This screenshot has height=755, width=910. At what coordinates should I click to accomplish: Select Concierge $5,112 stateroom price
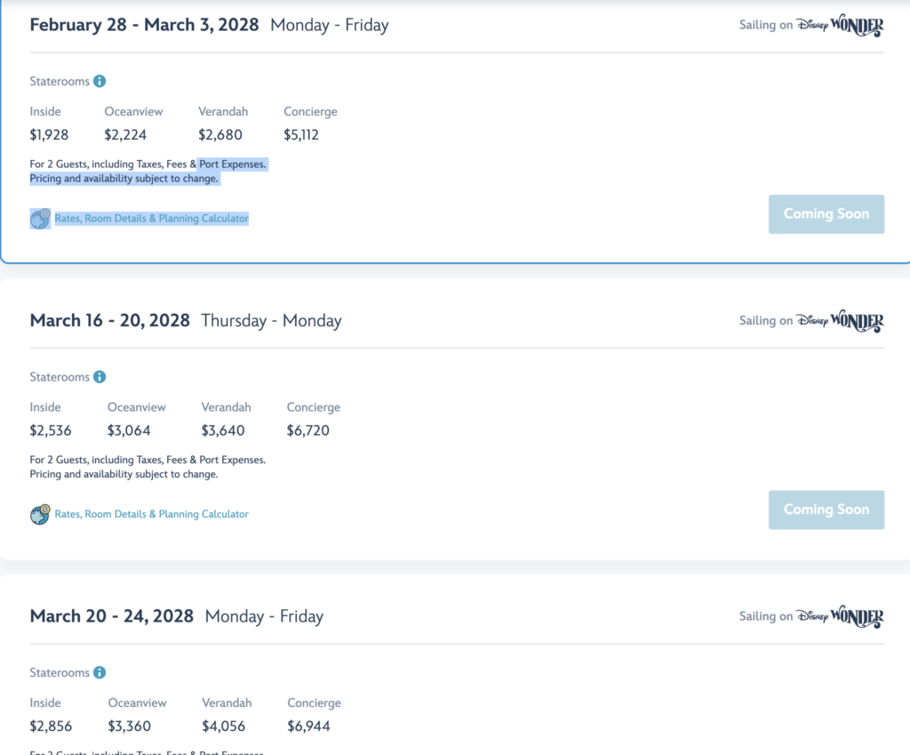click(x=301, y=135)
